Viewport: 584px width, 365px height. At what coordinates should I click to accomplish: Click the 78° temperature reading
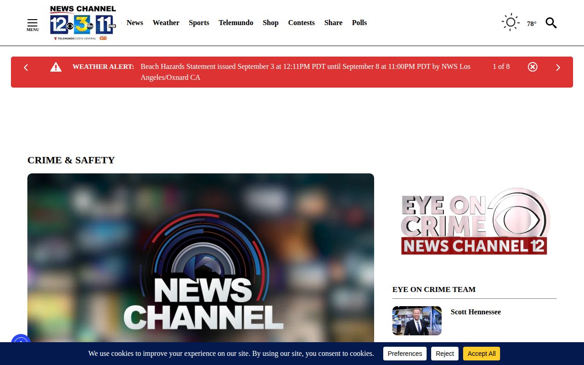532,24
